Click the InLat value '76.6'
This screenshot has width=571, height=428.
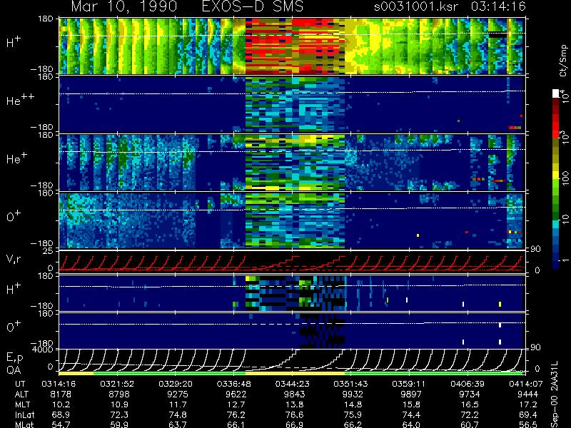point(294,414)
